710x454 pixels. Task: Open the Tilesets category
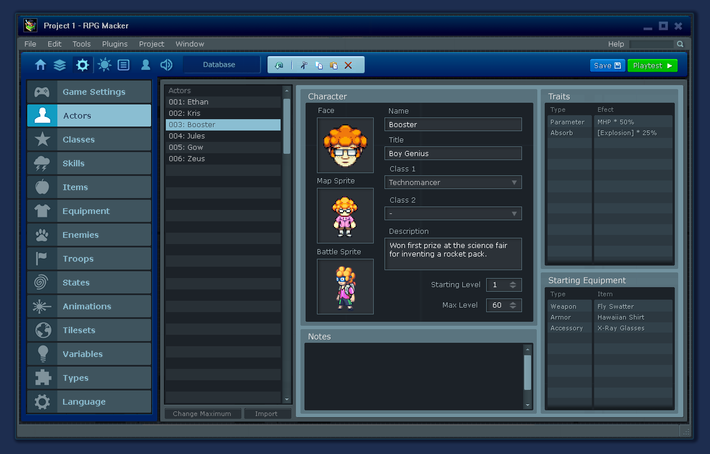pos(89,330)
